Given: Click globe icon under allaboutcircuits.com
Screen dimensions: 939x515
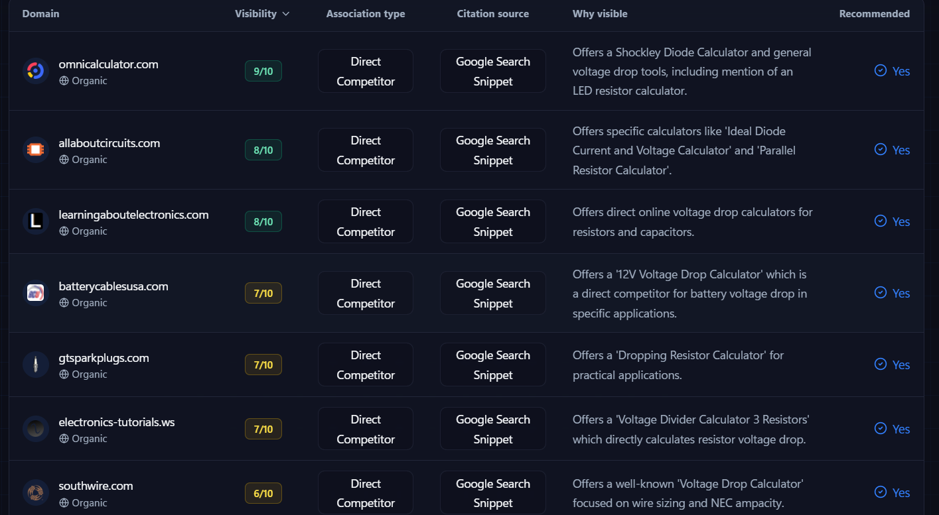Looking at the screenshot, I should point(64,160).
